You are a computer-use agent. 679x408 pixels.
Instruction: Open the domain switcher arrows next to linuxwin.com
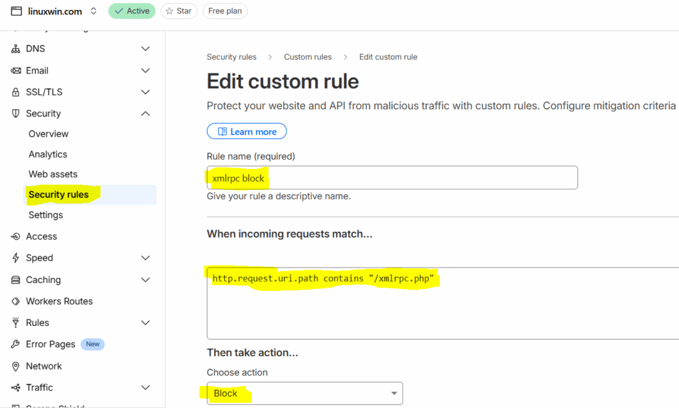[93, 11]
